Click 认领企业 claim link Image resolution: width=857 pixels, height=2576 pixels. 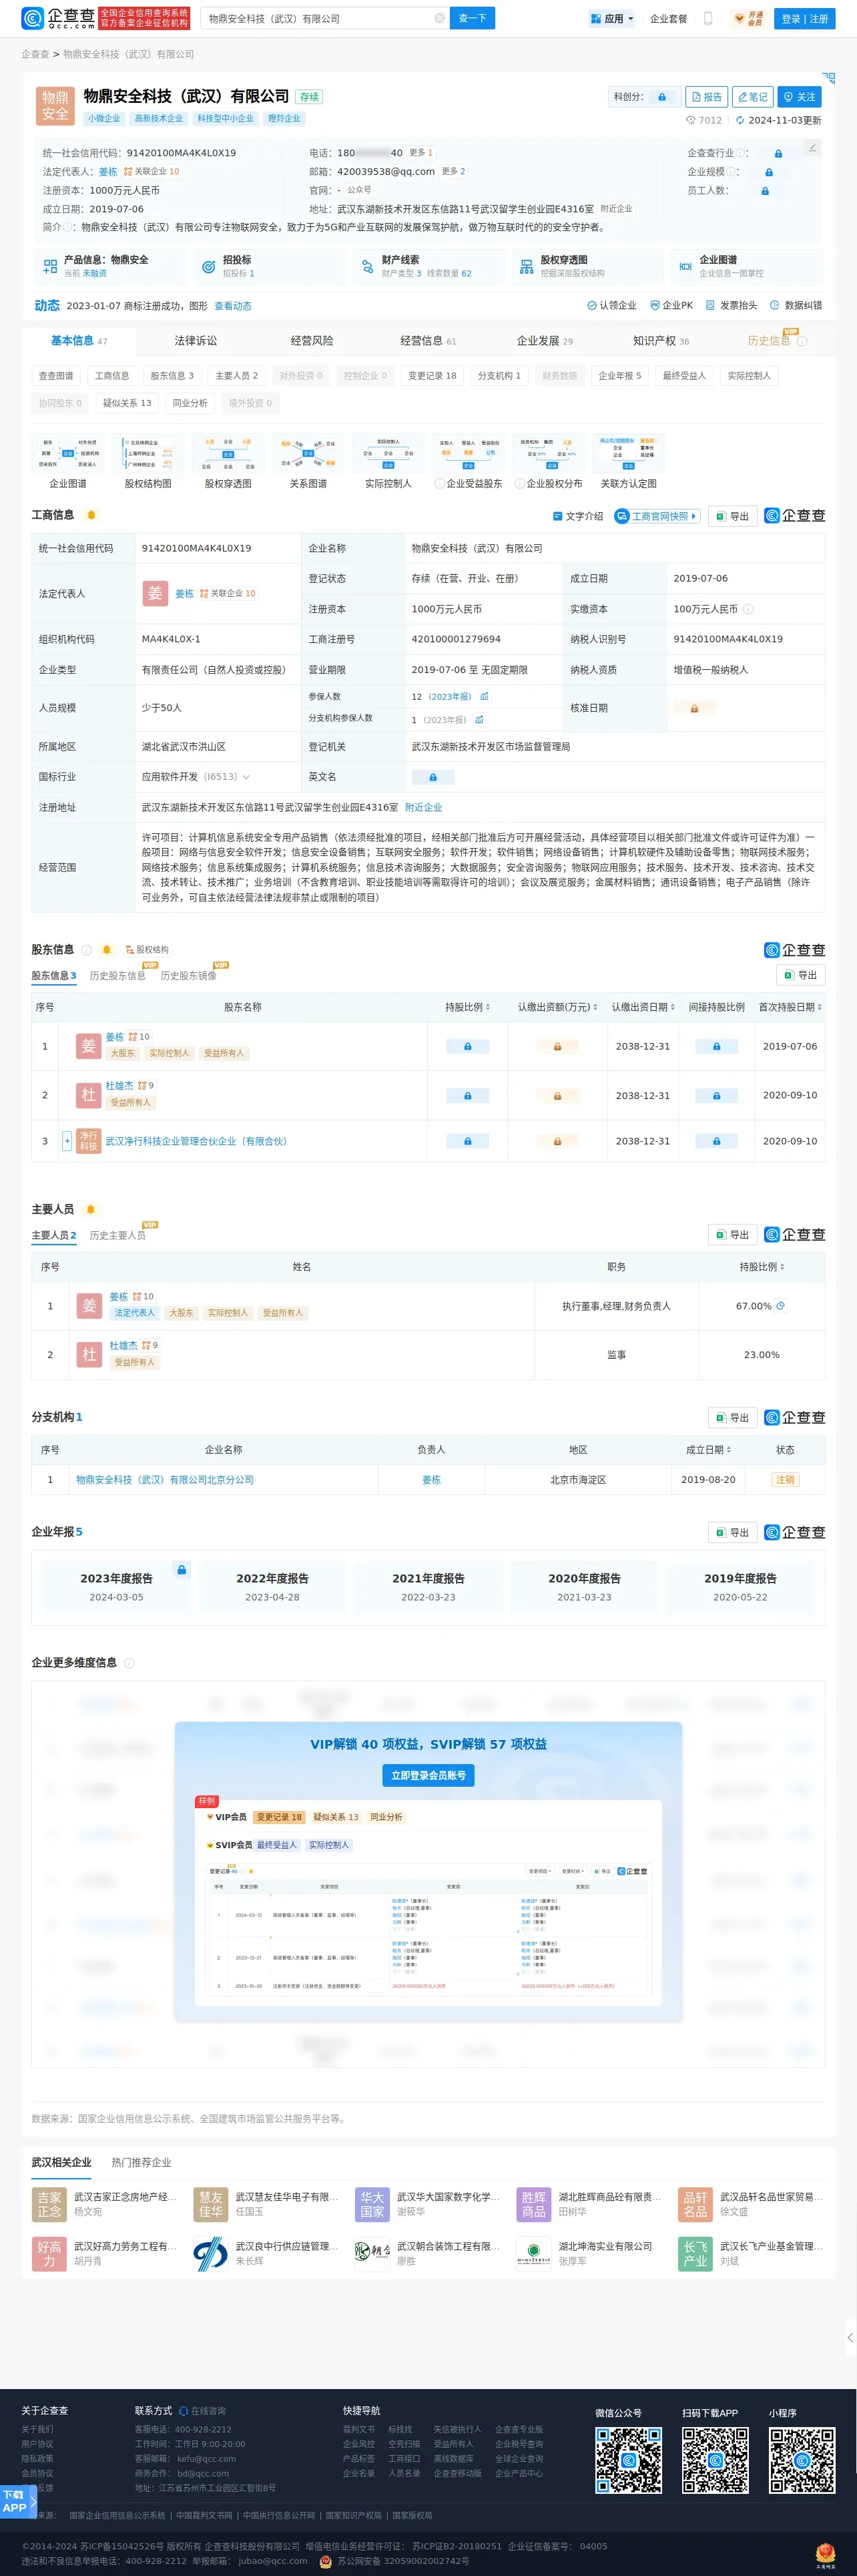(611, 305)
